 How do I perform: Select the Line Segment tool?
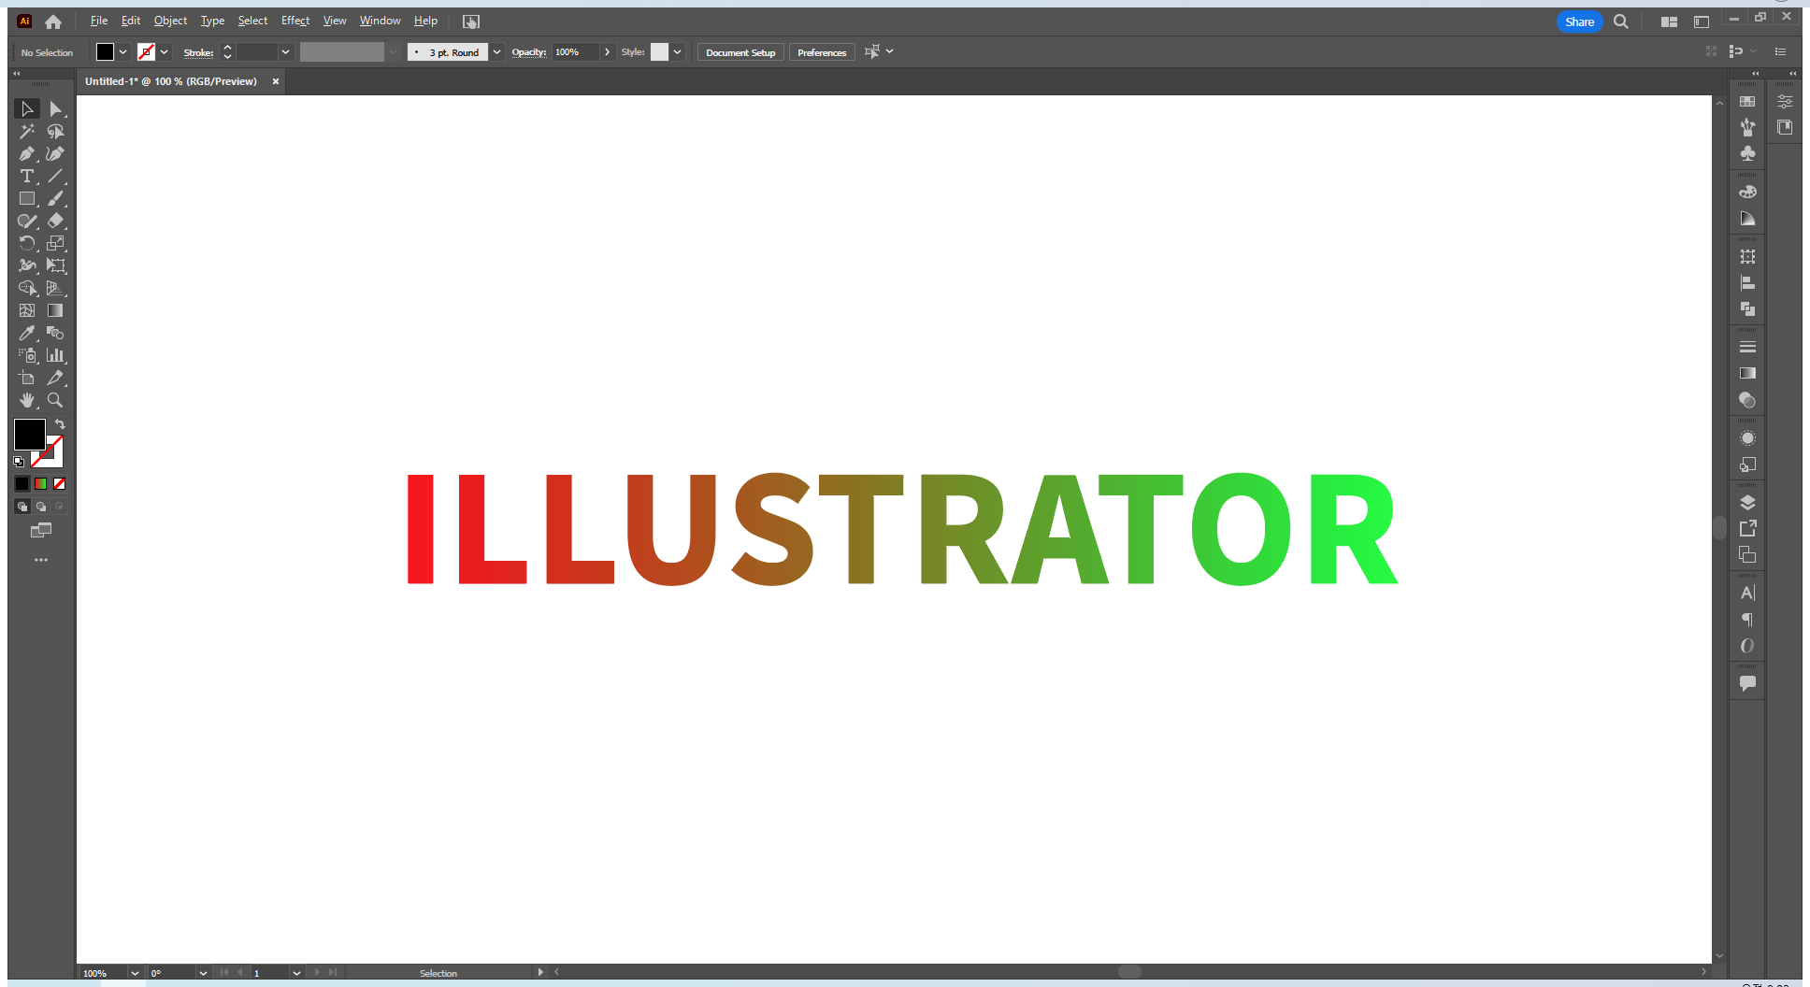55,177
